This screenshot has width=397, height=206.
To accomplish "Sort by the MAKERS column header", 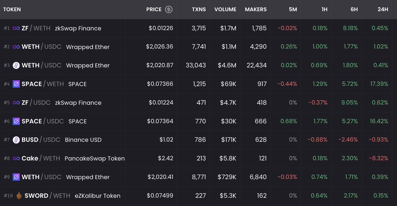I will click(256, 10).
